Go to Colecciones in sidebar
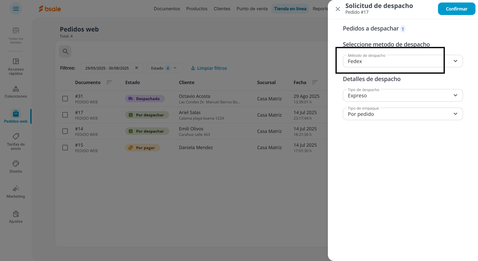Image resolution: width=478 pixels, height=261 pixels. [x=16, y=92]
